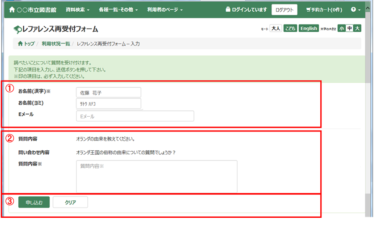The height and width of the screenshot is (229, 377).
Task: Switch mode to 大人
Action: (x=275, y=29)
